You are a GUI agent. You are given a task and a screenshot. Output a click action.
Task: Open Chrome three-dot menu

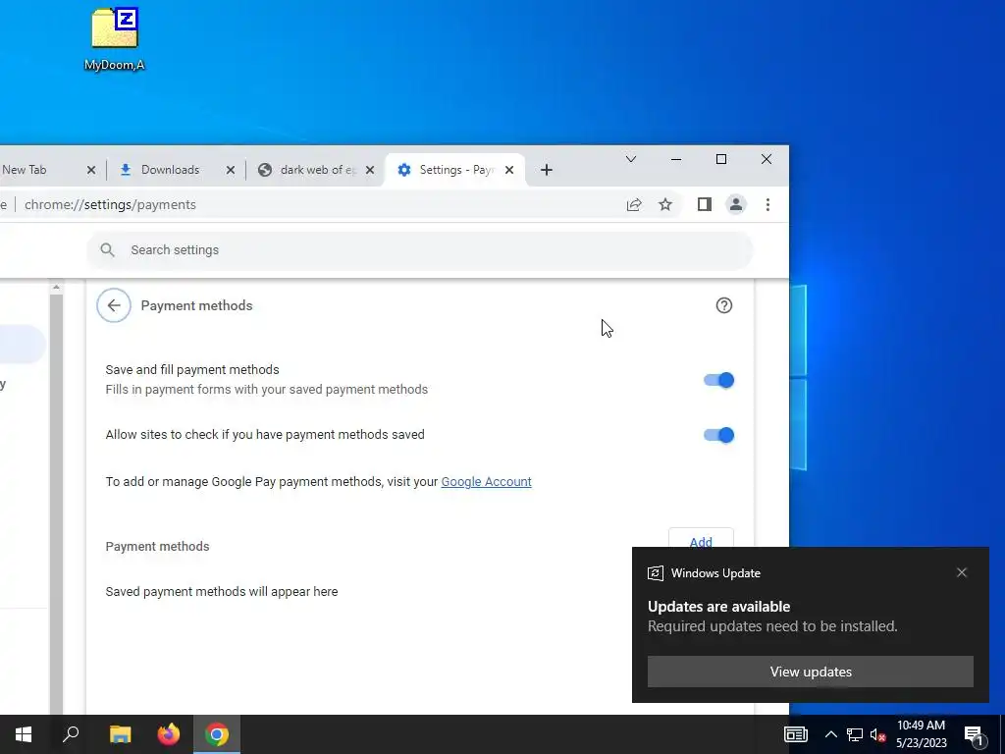[x=767, y=204]
